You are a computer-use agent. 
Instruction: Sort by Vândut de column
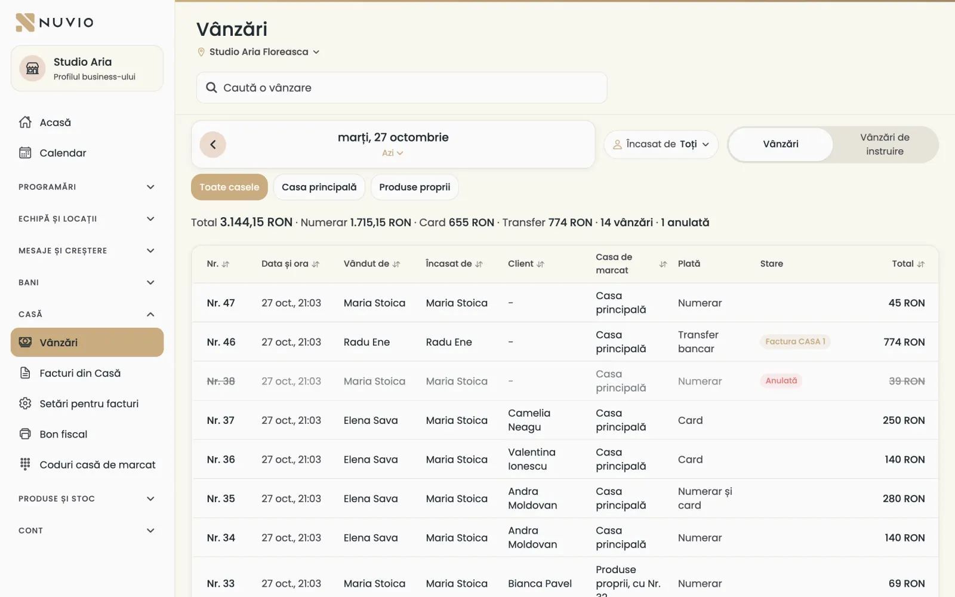click(x=396, y=264)
